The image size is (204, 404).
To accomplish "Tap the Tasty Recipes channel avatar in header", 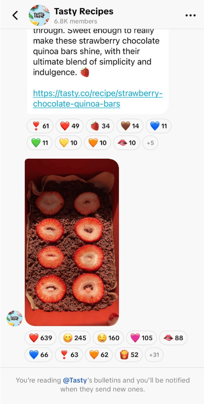I will point(39,15).
